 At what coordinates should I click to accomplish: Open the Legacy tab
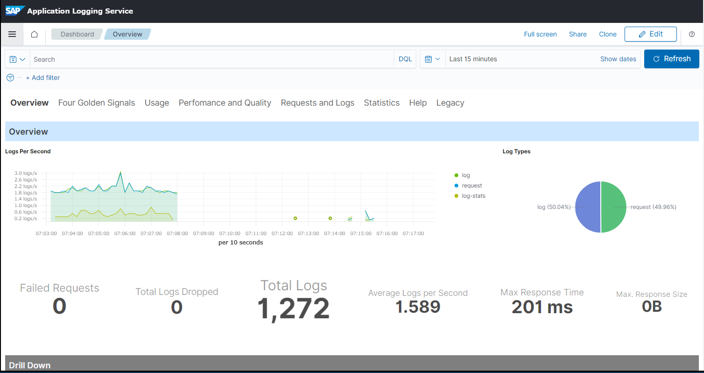point(450,103)
